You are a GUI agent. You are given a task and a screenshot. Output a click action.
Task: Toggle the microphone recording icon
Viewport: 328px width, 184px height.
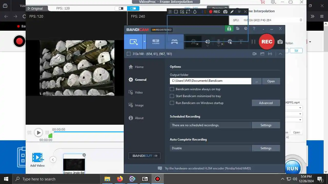tap(219, 42)
